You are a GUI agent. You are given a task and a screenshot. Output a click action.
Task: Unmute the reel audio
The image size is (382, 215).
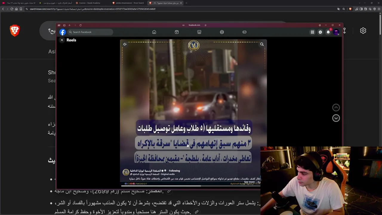tap(125, 44)
